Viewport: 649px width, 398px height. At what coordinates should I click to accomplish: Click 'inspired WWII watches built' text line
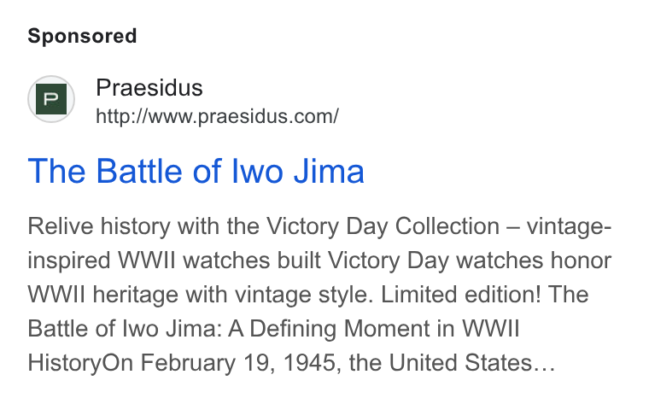[174, 260]
